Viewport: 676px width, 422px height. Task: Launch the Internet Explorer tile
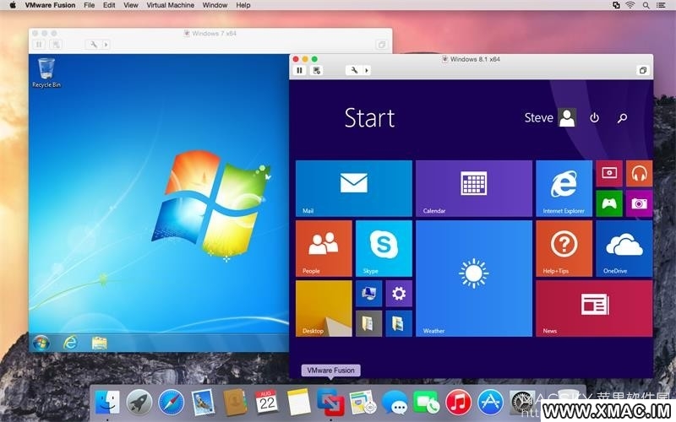point(564,188)
